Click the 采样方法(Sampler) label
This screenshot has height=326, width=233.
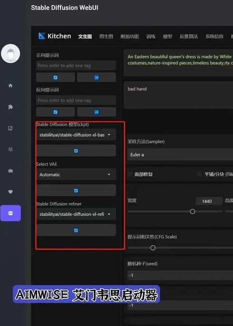tap(146, 142)
